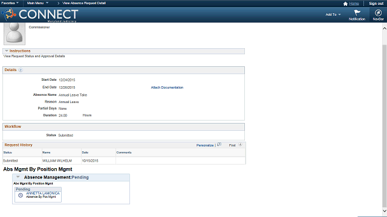Sort by the Status column header
The height and width of the screenshot is (217, 387).
coord(8,153)
